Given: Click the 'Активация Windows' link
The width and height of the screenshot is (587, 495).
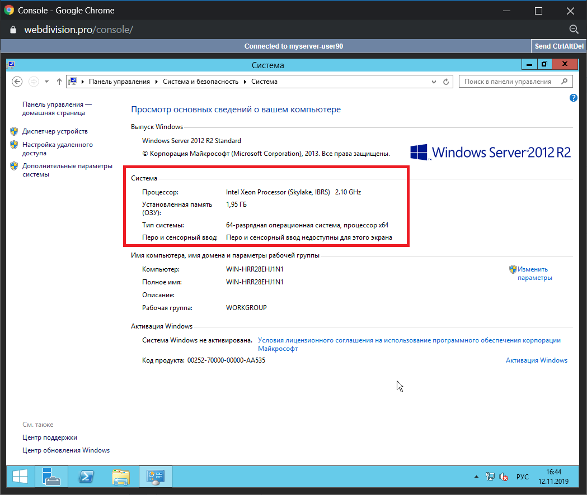Looking at the screenshot, I should pos(536,360).
